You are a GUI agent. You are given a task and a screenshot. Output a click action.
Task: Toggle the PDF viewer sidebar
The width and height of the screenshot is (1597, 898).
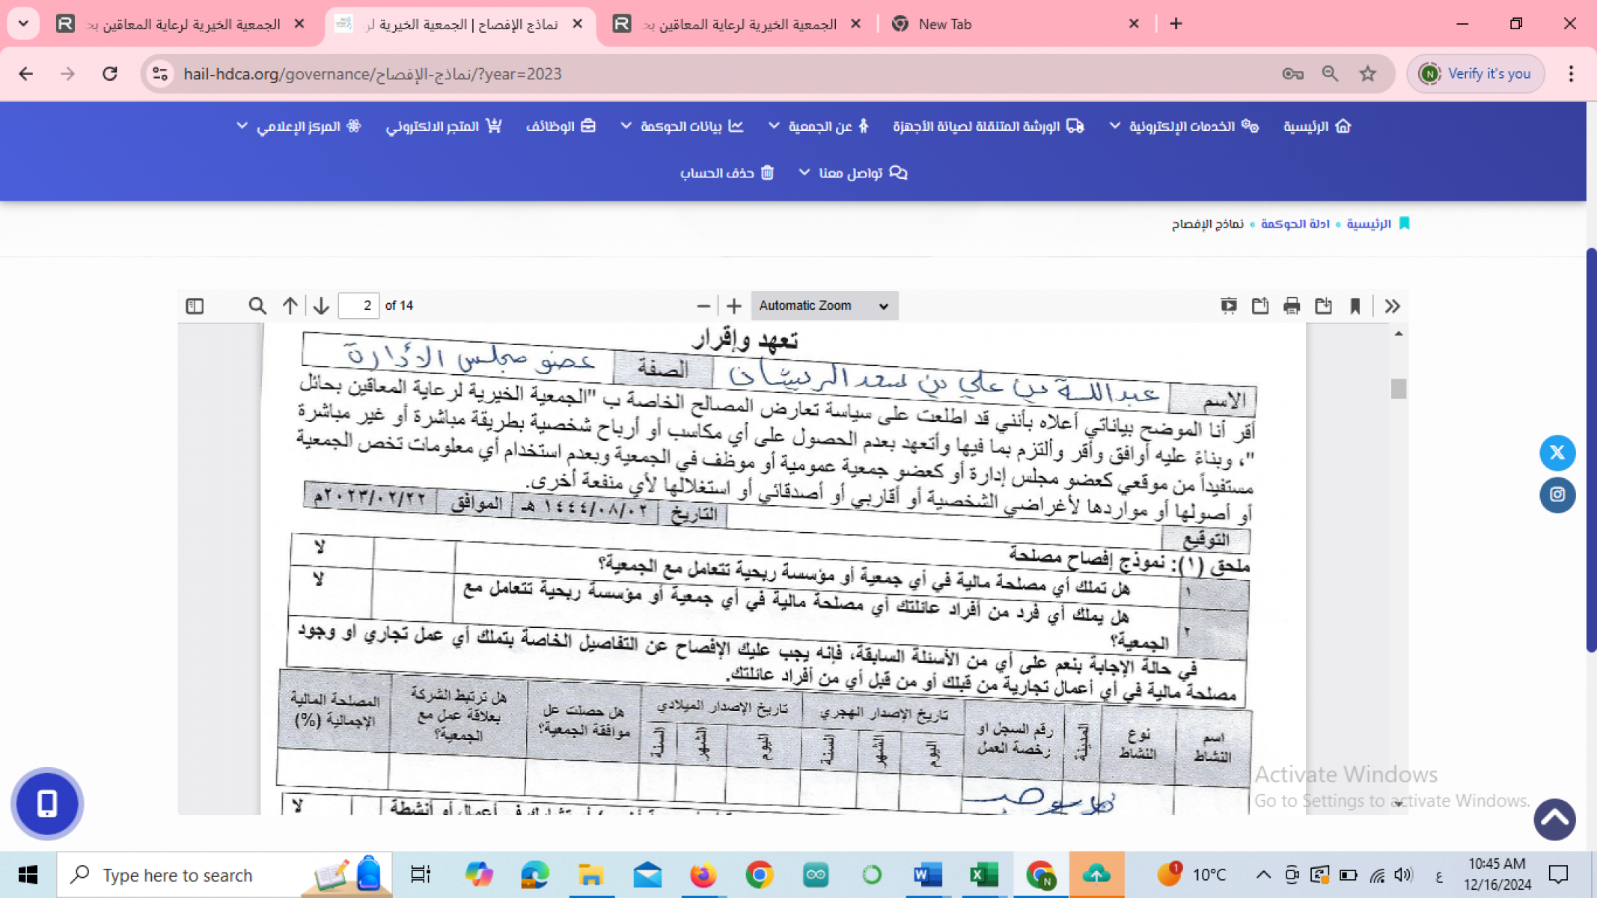[x=195, y=306]
